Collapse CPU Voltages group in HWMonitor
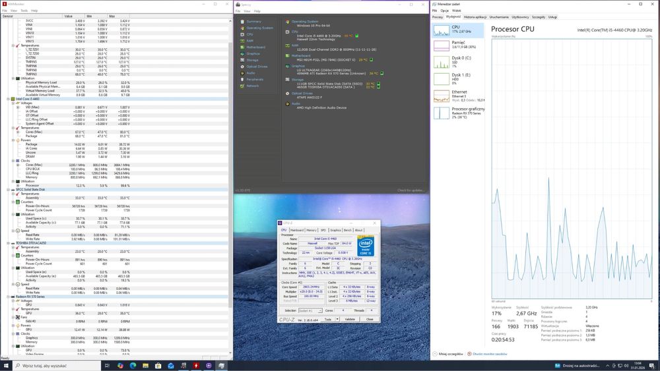The height and width of the screenshot is (371, 660). (x=13, y=103)
